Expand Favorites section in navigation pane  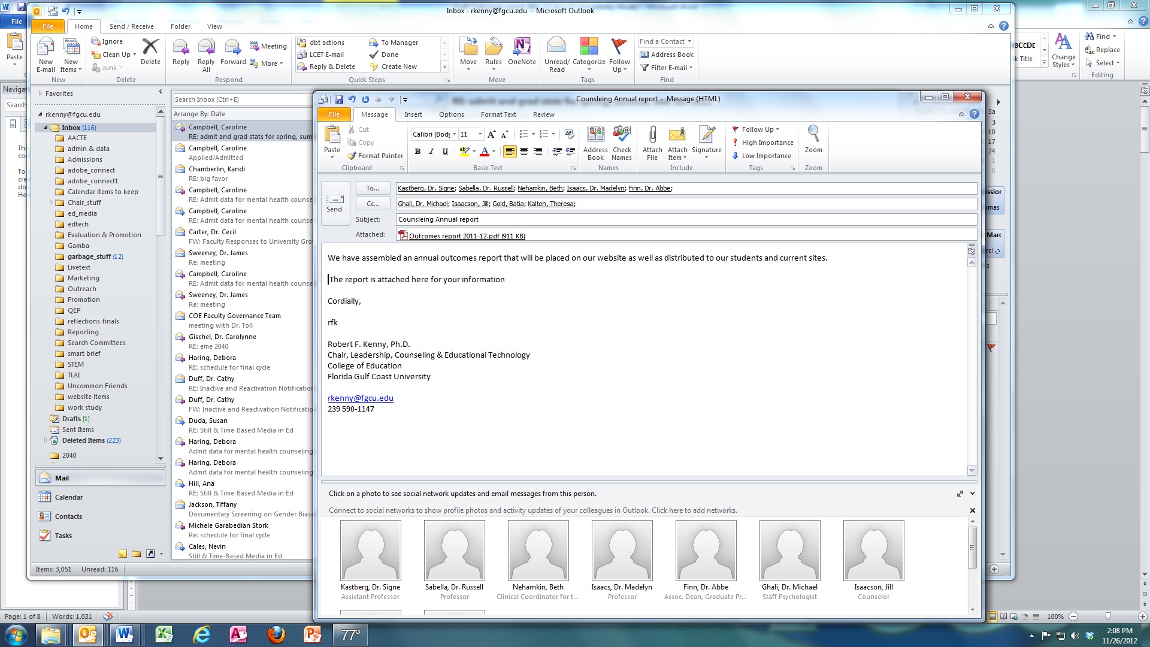[41, 93]
